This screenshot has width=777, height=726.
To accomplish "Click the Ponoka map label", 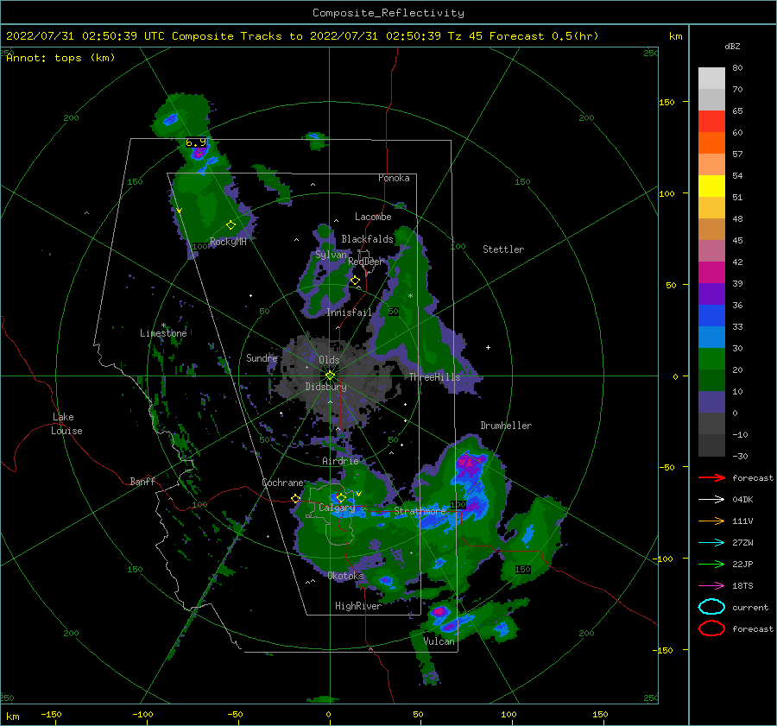I will (x=394, y=178).
